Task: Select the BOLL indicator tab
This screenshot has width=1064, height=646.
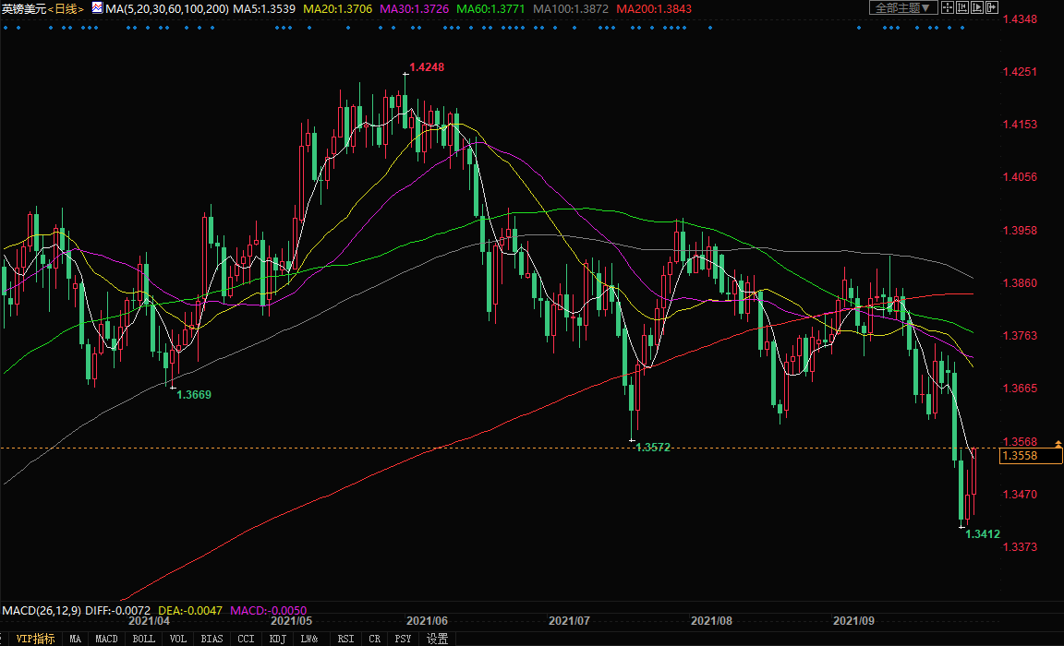Action: [143, 639]
